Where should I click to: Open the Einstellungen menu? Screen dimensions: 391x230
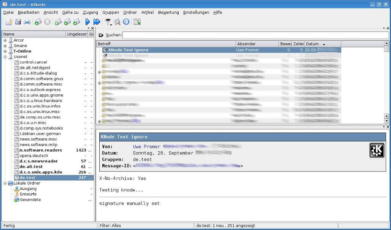(196, 12)
